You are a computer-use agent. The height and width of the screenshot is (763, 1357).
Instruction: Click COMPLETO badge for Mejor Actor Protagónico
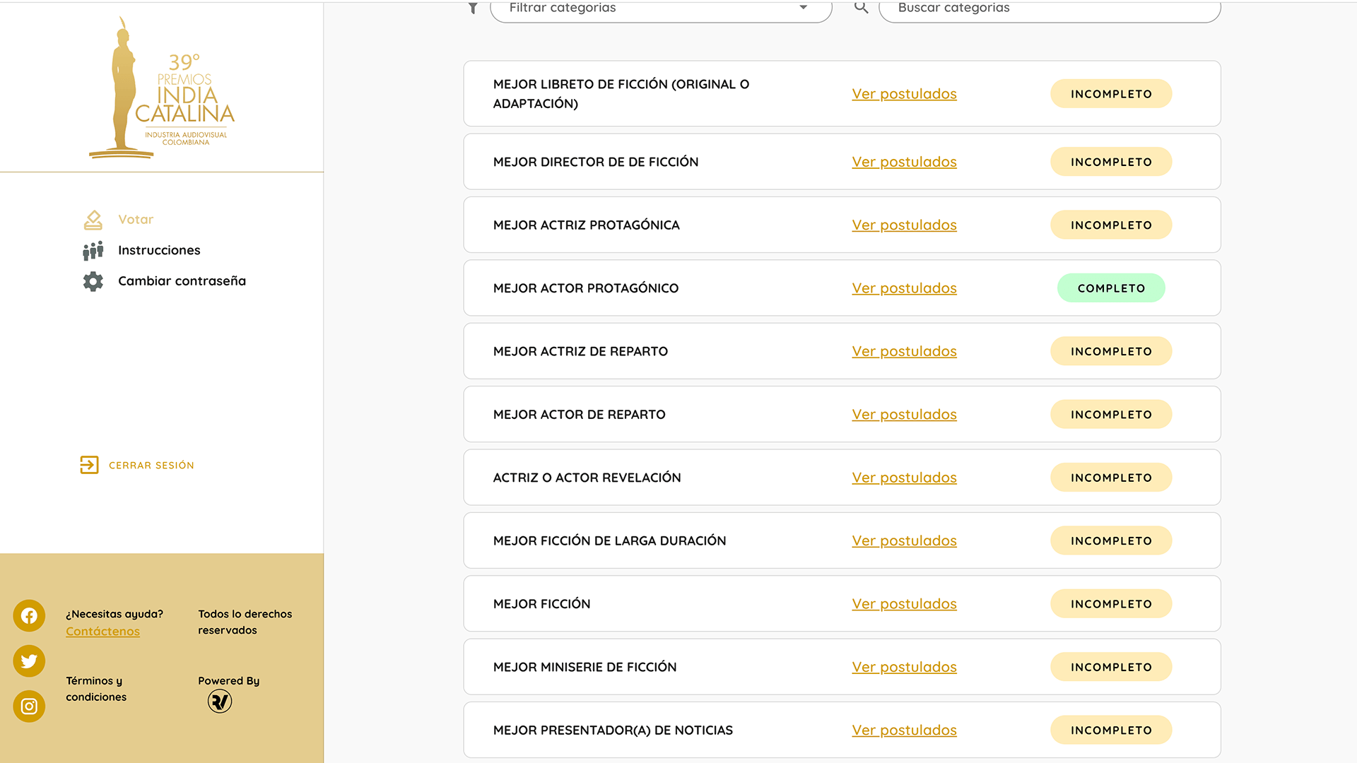[x=1110, y=288]
